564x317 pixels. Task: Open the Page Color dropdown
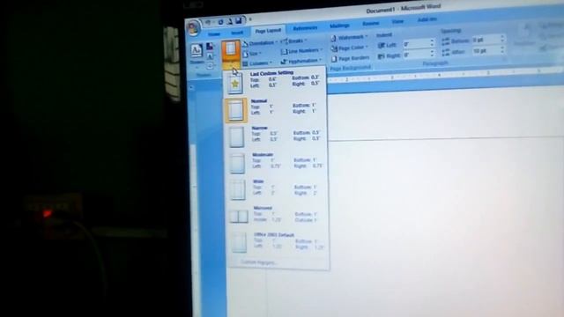[349, 48]
